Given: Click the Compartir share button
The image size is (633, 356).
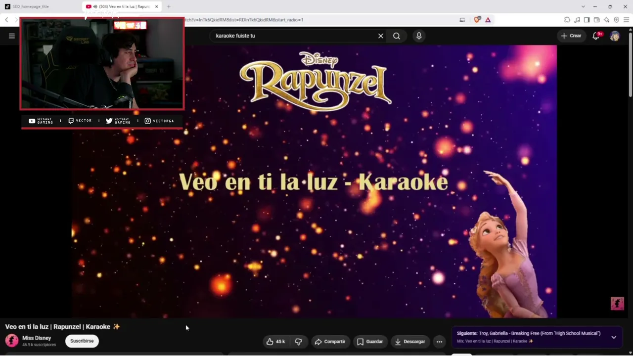Looking at the screenshot, I should coord(330,342).
